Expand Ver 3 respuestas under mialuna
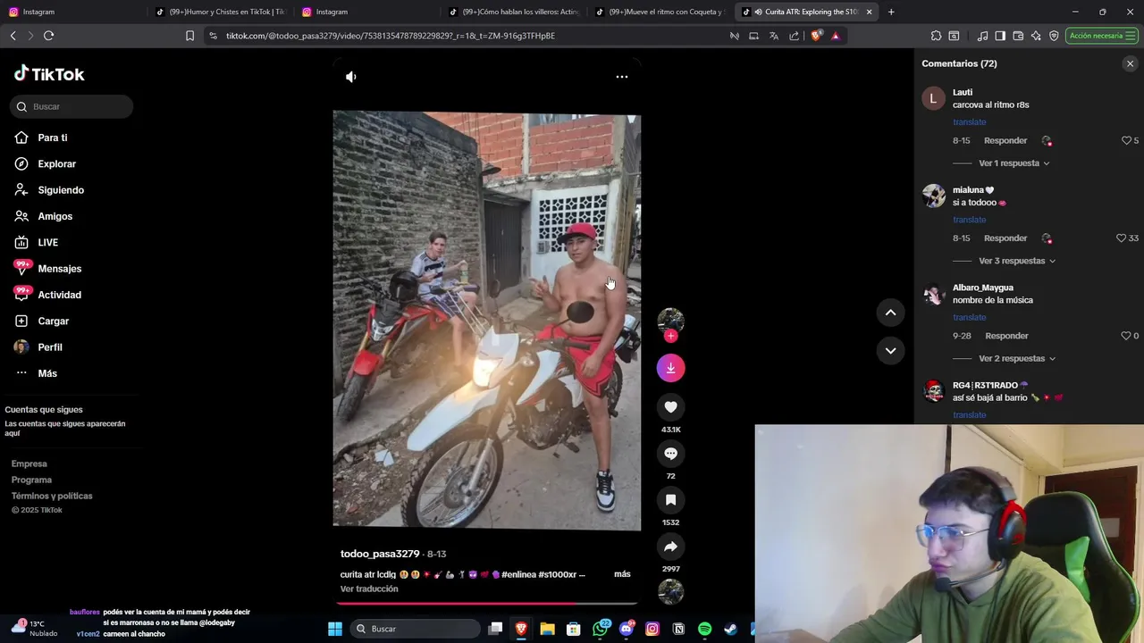1144x643 pixels. point(1017,261)
